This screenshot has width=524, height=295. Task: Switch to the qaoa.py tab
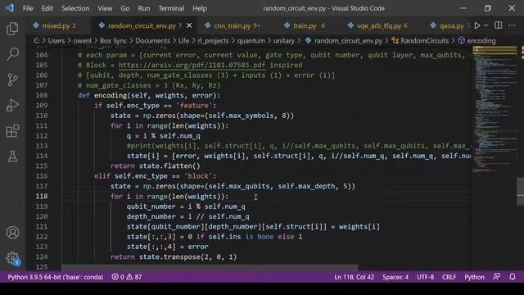pyautogui.click(x=448, y=25)
